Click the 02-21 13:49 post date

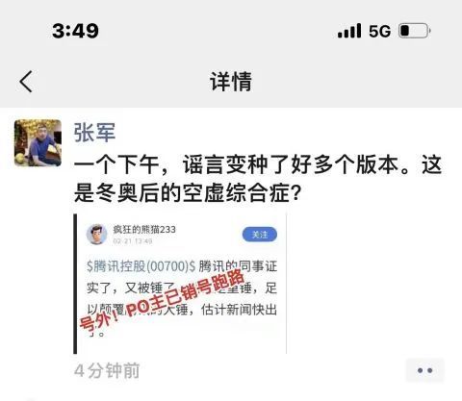(x=133, y=241)
